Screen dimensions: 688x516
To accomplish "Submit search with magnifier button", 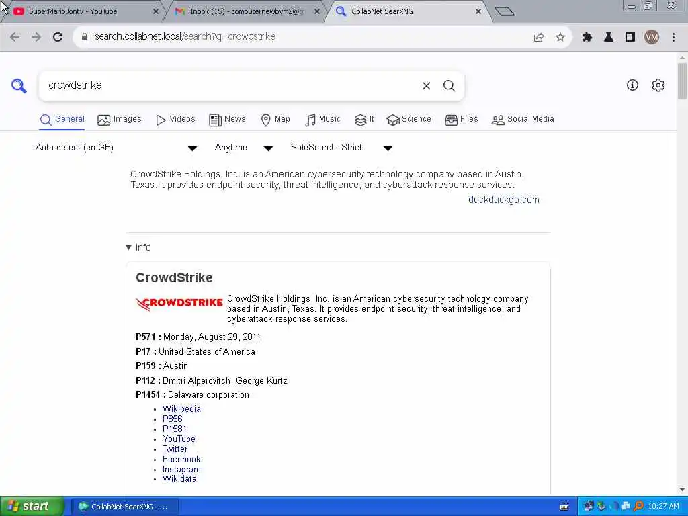I will (449, 86).
